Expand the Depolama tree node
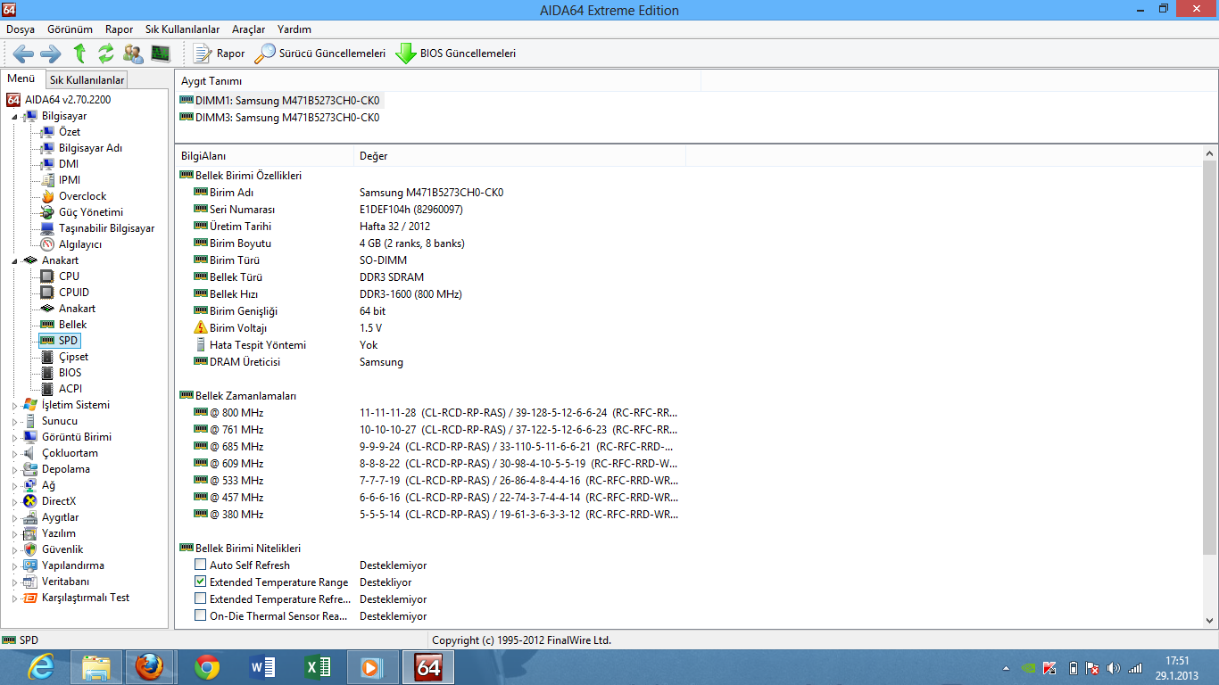Viewport: 1219px width, 685px height. [x=14, y=469]
